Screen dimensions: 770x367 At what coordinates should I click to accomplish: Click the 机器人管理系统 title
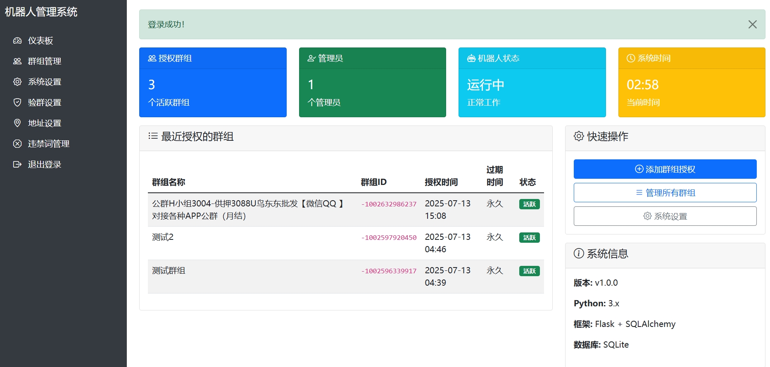pos(41,12)
